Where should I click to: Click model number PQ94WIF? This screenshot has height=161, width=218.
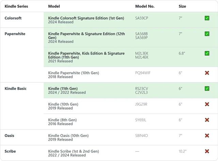[143, 73]
